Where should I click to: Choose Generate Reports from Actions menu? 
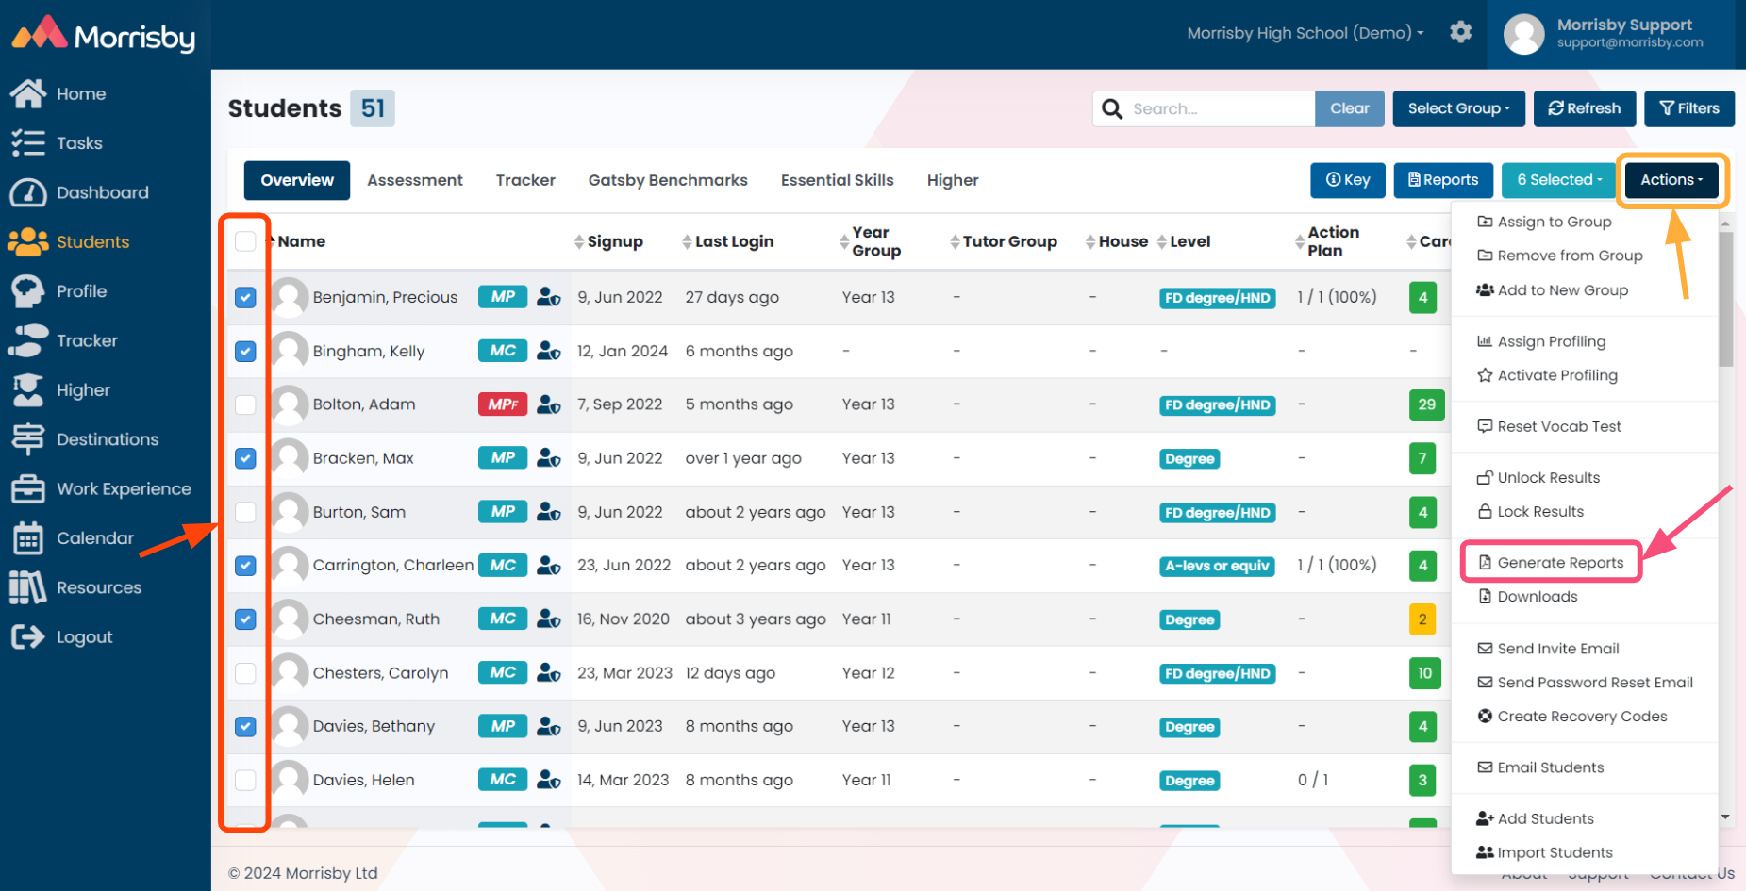1551,563
